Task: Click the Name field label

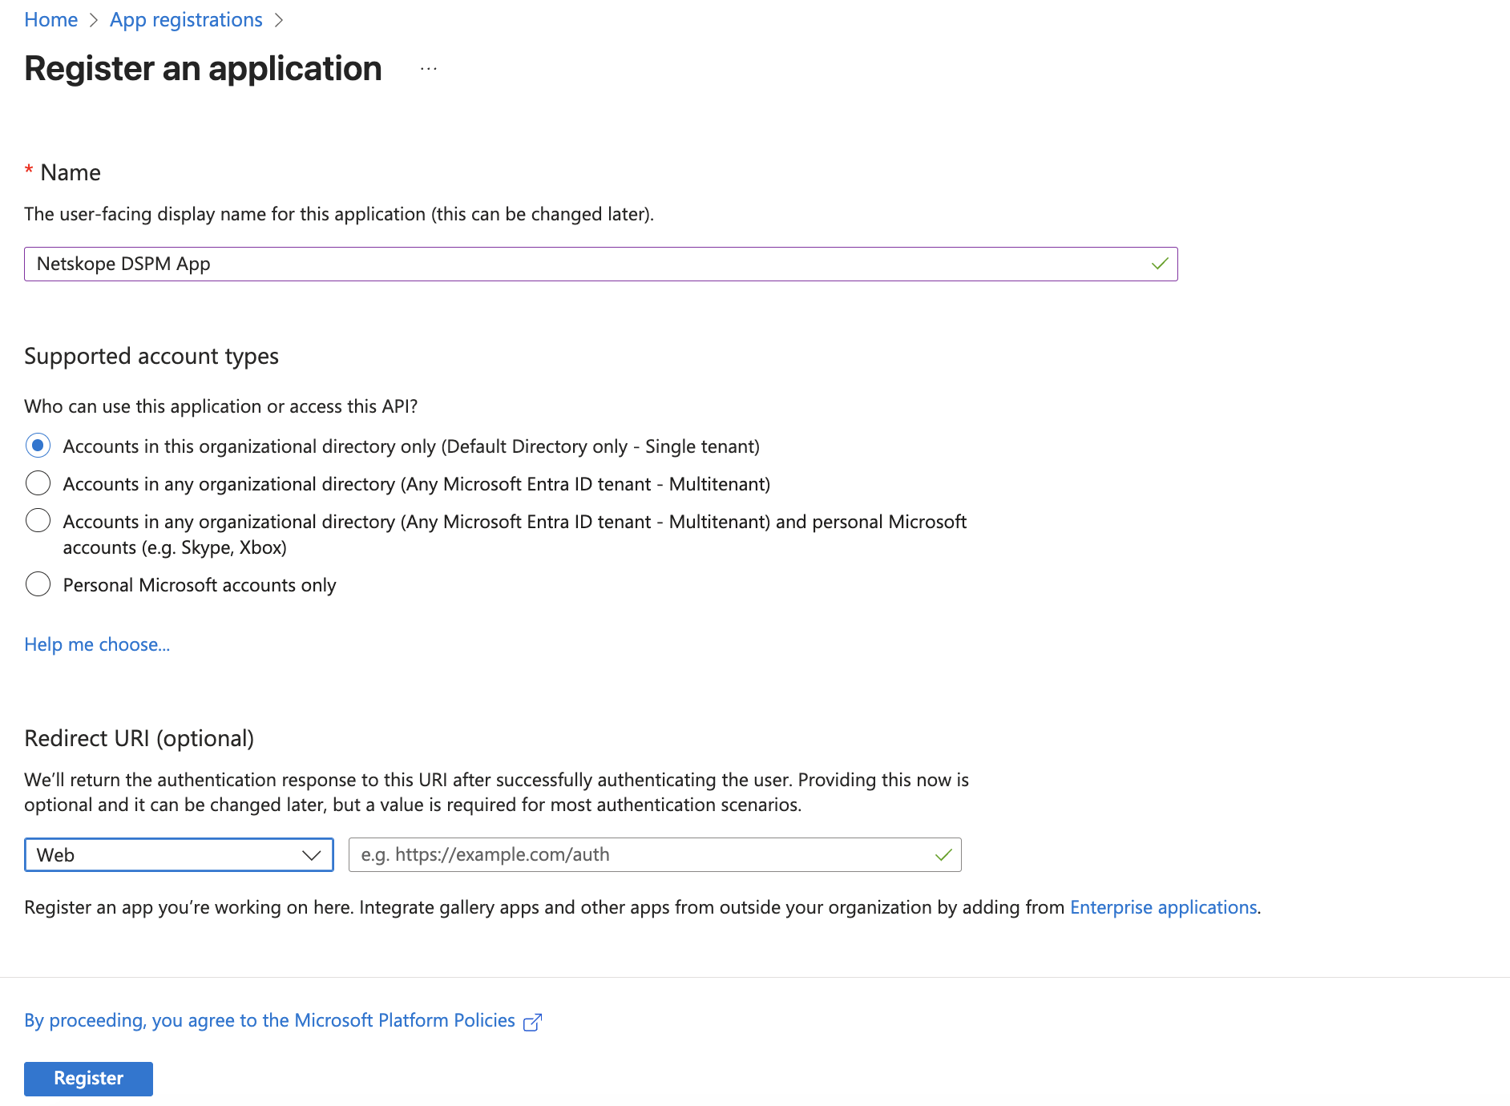Action: (x=71, y=173)
